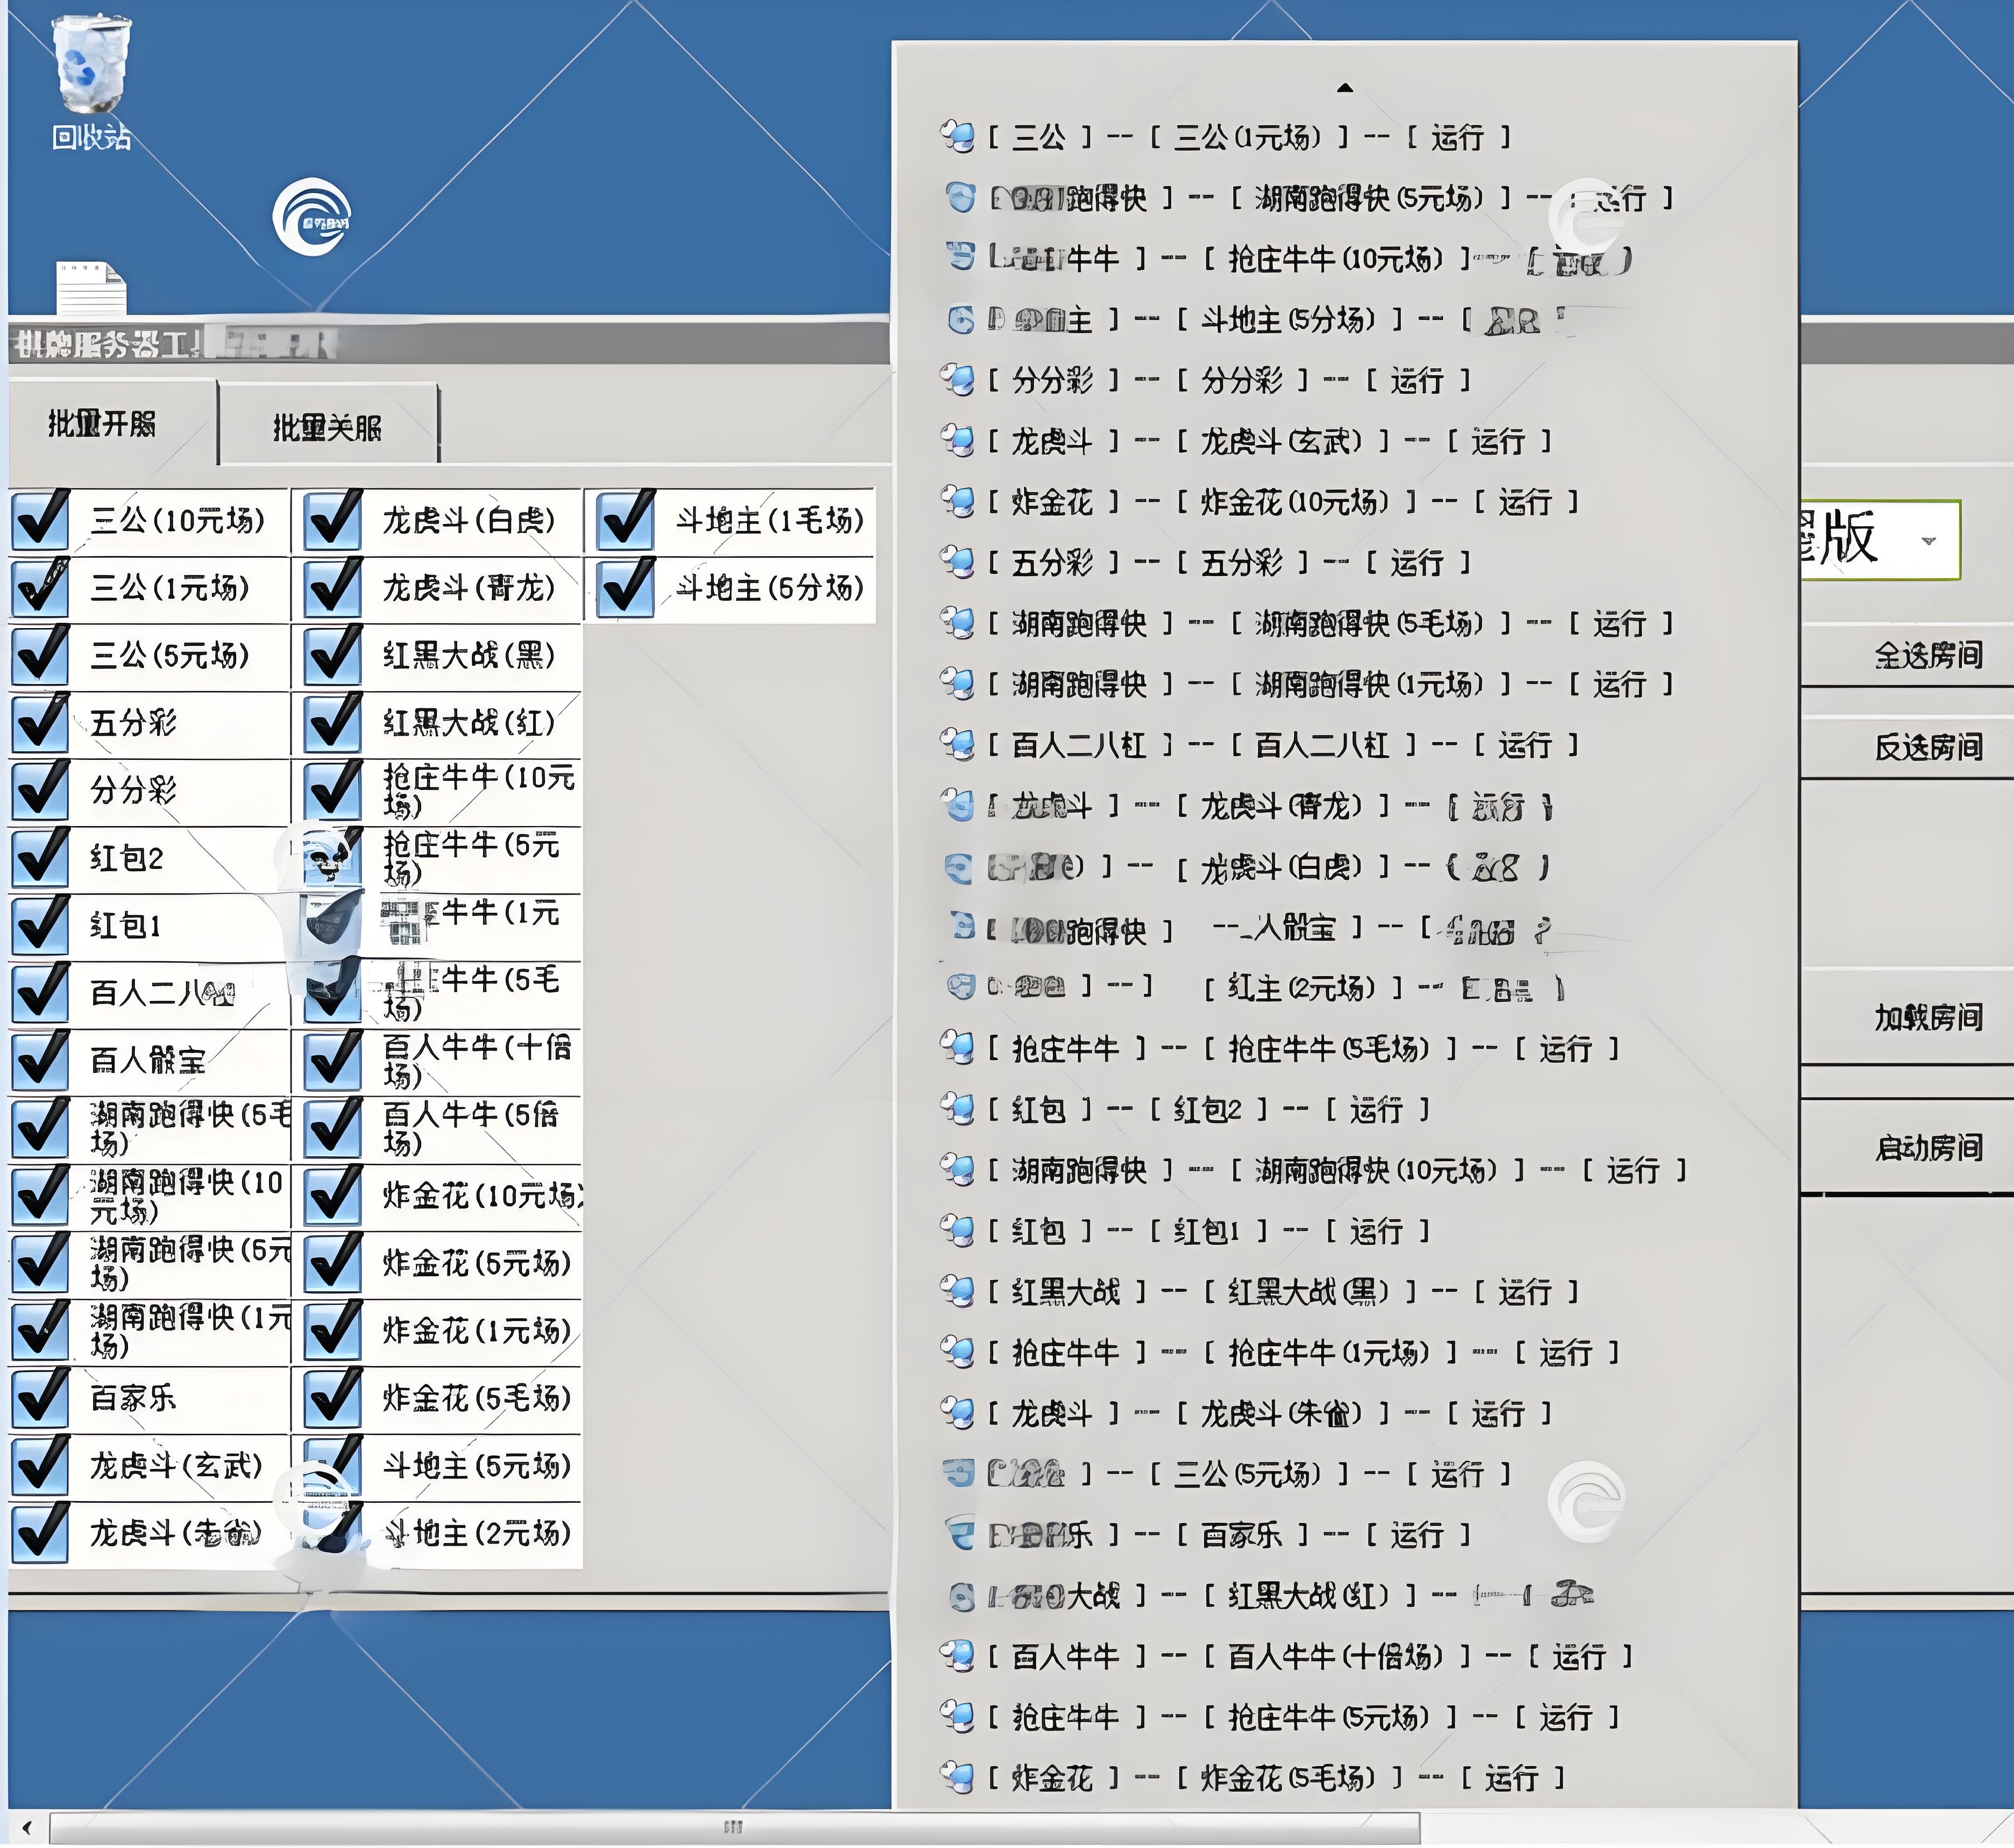Toggle the 百家乐 checkbox
The height and width of the screenshot is (1848, 2014).
click(41, 1398)
